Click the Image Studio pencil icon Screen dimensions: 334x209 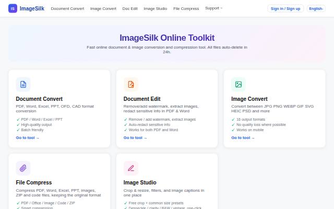coord(131,168)
